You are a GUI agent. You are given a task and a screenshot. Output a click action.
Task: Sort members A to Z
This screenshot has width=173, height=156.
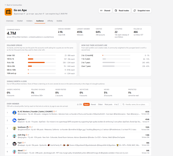pyautogui.click(x=117, y=104)
